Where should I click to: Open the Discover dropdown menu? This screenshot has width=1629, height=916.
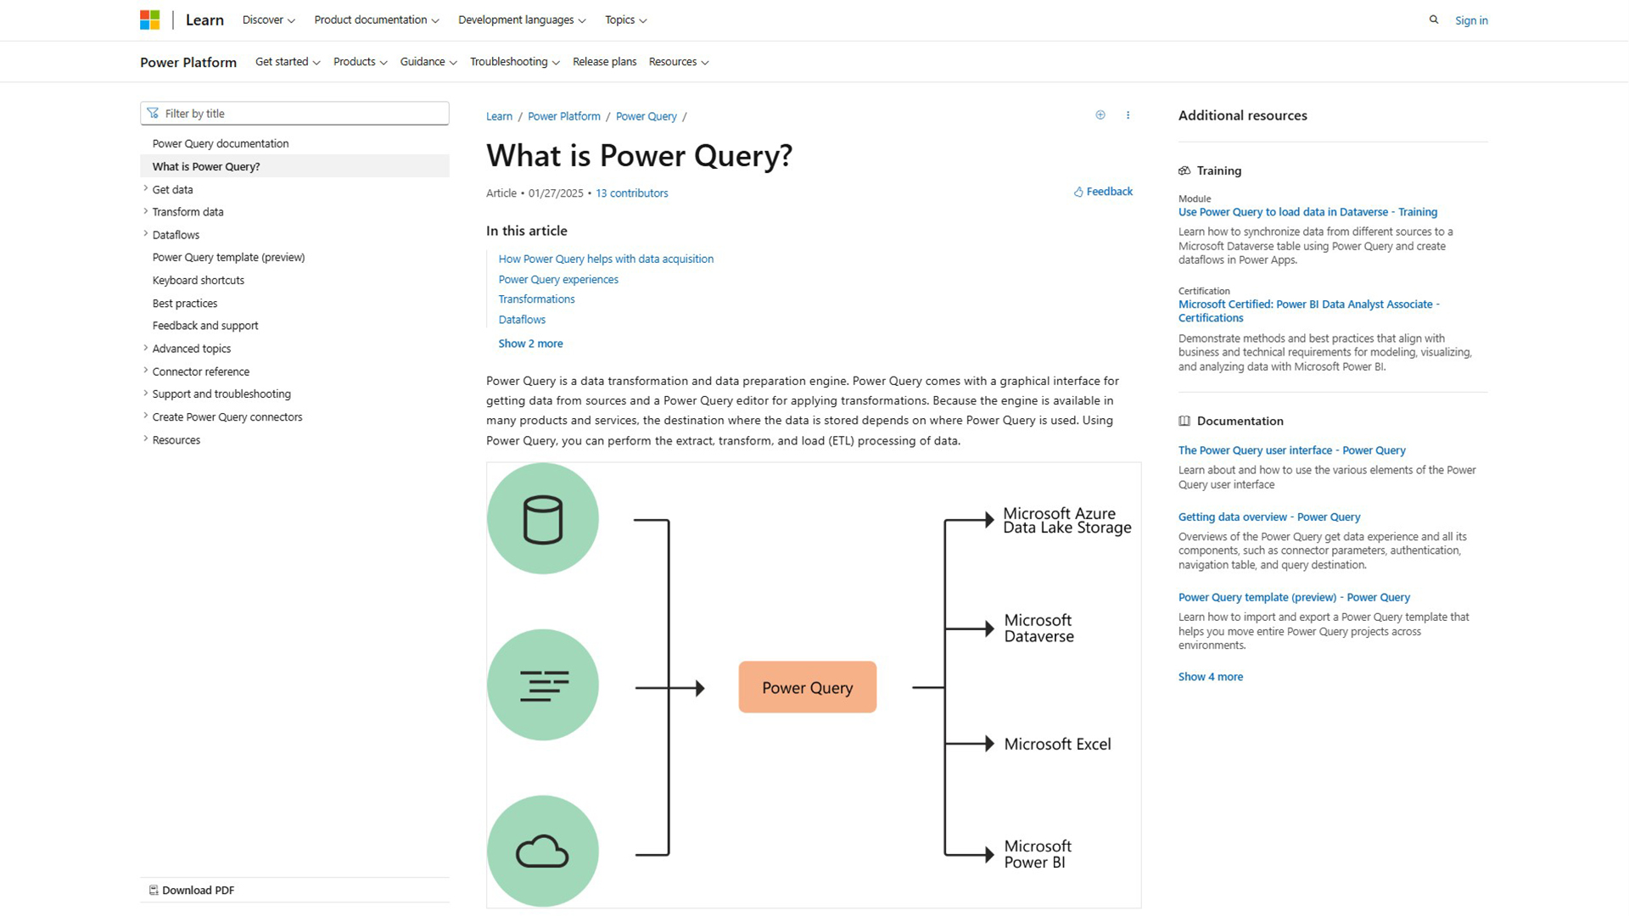tap(269, 20)
